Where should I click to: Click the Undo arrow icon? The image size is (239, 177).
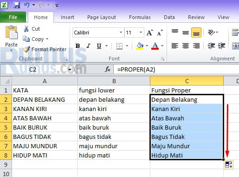[x=27, y=5]
